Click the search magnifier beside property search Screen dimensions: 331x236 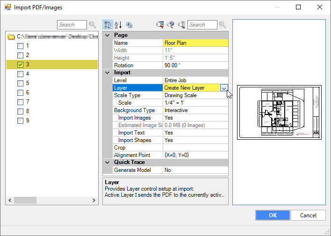(x=222, y=25)
